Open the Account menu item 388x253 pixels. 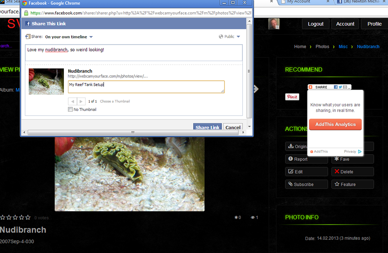pyautogui.click(x=345, y=24)
